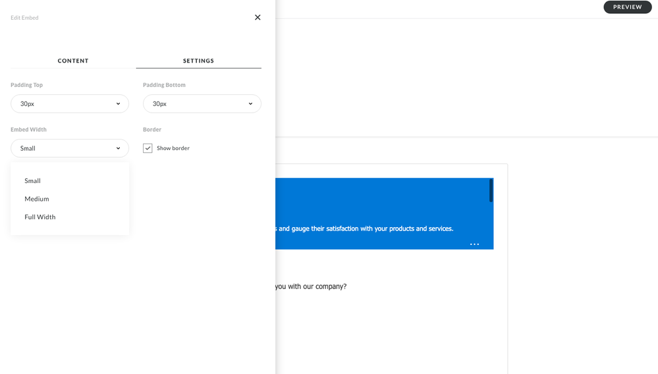
Task: Open the Padding Top dropdown
Action: point(70,103)
